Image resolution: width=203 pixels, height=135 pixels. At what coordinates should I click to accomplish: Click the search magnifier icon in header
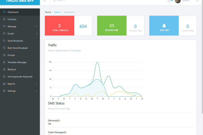pyautogui.click(x=54, y=1)
